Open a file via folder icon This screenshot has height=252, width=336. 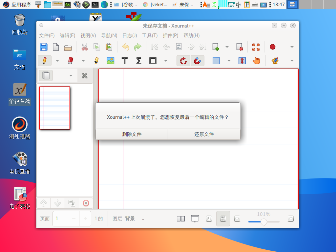[68, 47]
